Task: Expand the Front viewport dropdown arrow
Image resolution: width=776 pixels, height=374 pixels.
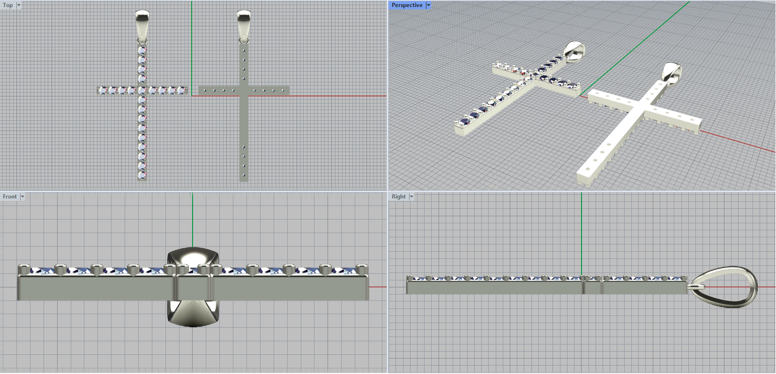Action: click(x=22, y=196)
